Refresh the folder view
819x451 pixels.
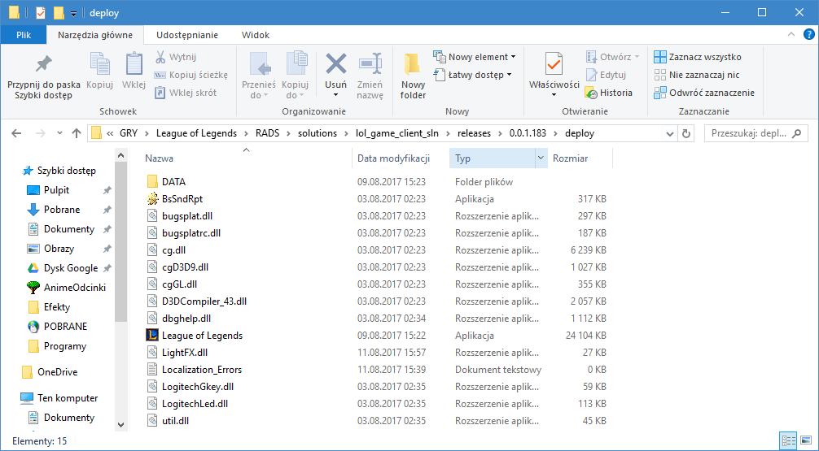(x=686, y=133)
